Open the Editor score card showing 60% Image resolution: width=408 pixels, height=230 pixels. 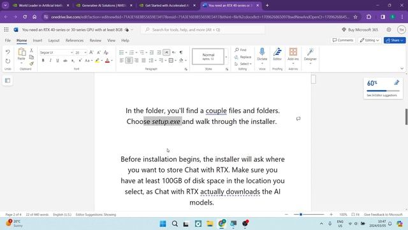coord(383,88)
